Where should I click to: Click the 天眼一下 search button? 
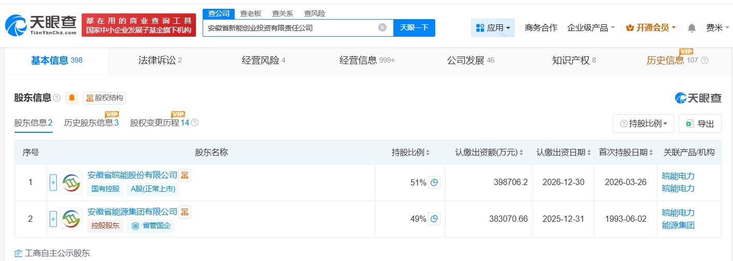point(414,28)
